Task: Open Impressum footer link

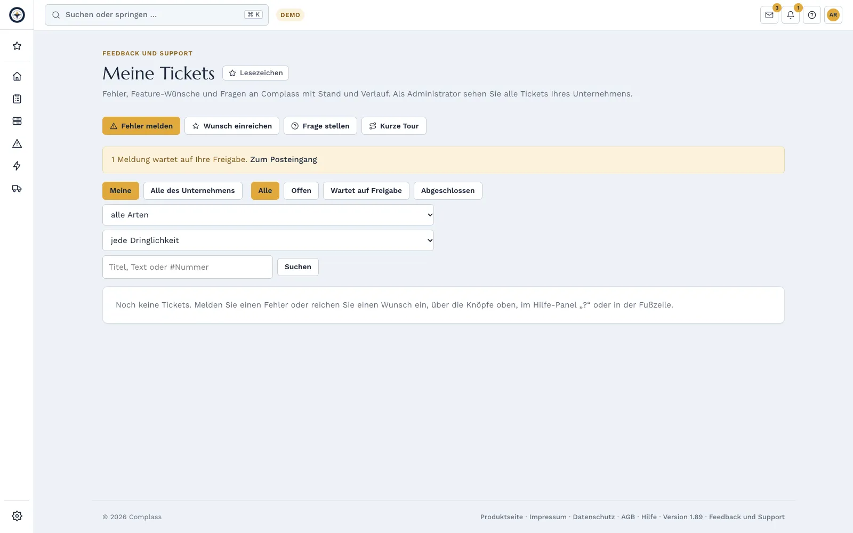Action: tap(548, 517)
